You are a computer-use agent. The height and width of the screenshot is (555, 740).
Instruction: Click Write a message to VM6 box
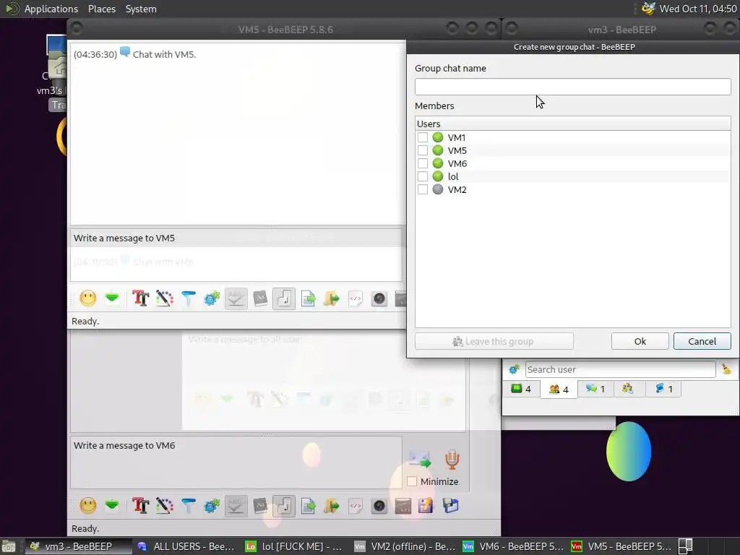pyautogui.click(x=236, y=462)
